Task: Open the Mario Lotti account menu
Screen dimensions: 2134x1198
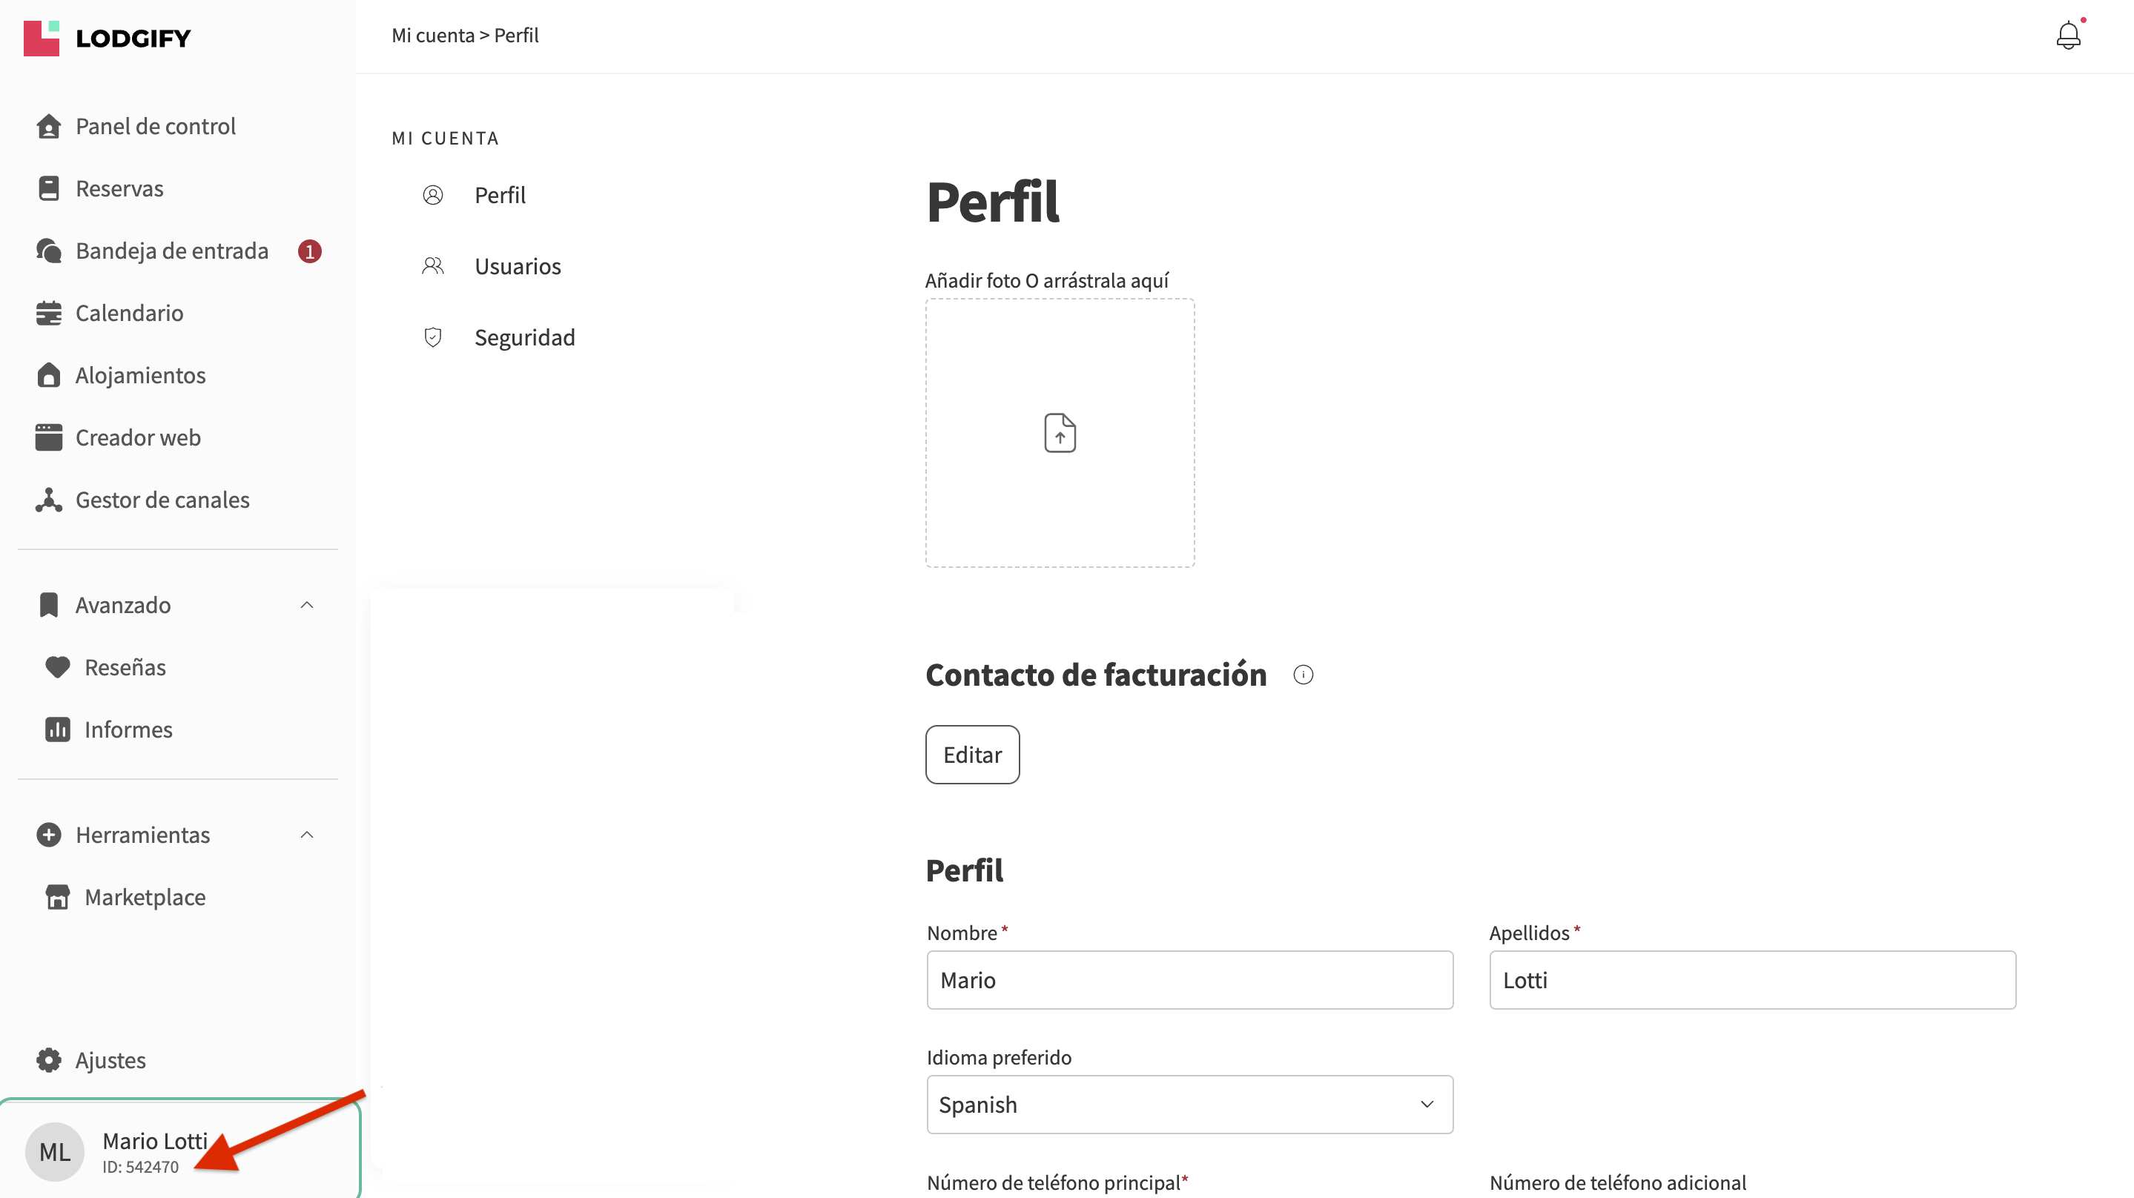Action: [179, 1151]
